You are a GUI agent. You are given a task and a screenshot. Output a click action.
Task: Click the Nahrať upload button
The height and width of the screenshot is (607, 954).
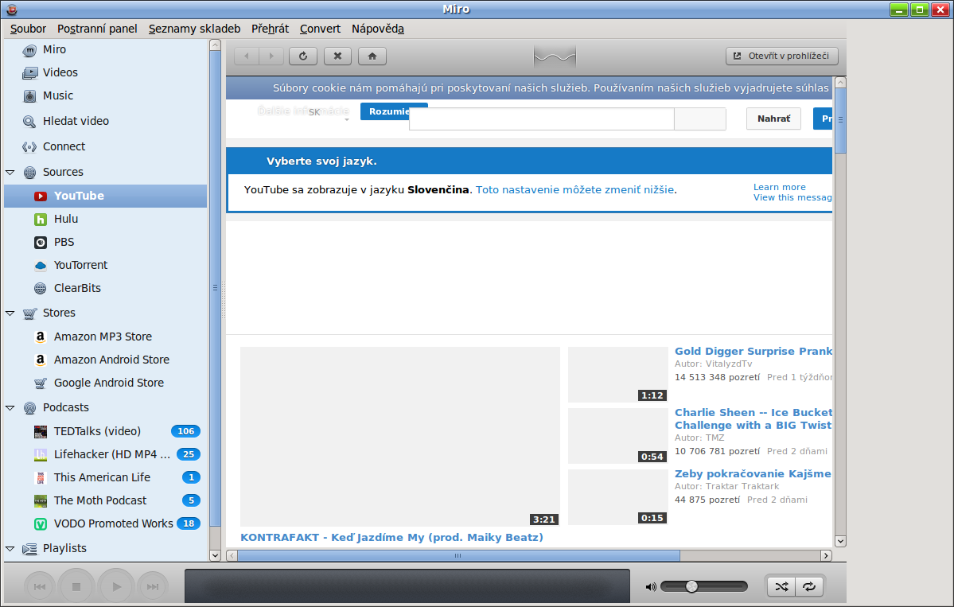[774, 119]
